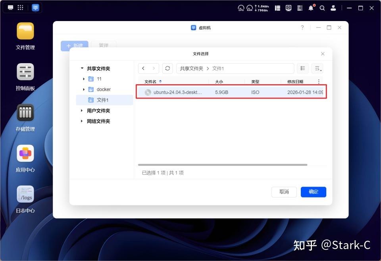The width and height of the screenshot is (381, 261).
Task: Click the network speed indicator
Action: pos(262,8)
